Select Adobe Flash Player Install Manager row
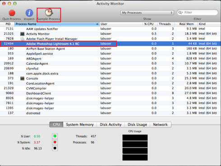This screenshot has height=166, width=221. [110, 39]
